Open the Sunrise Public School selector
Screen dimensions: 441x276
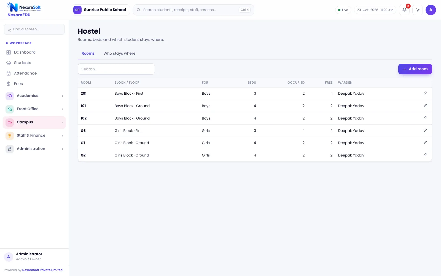point(101,10)
